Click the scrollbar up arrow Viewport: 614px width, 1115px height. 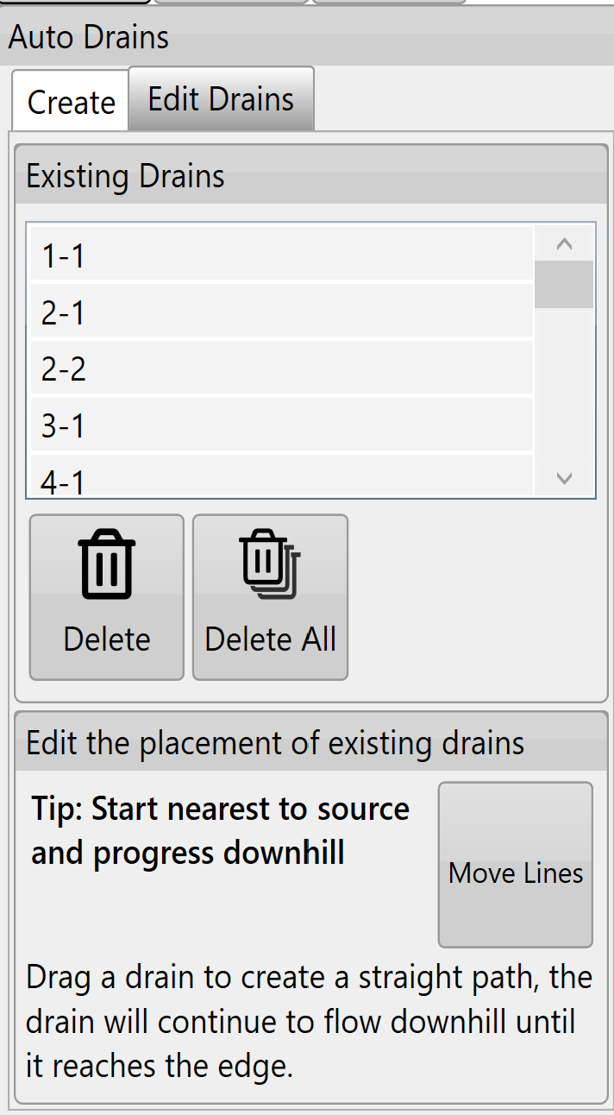564,244
